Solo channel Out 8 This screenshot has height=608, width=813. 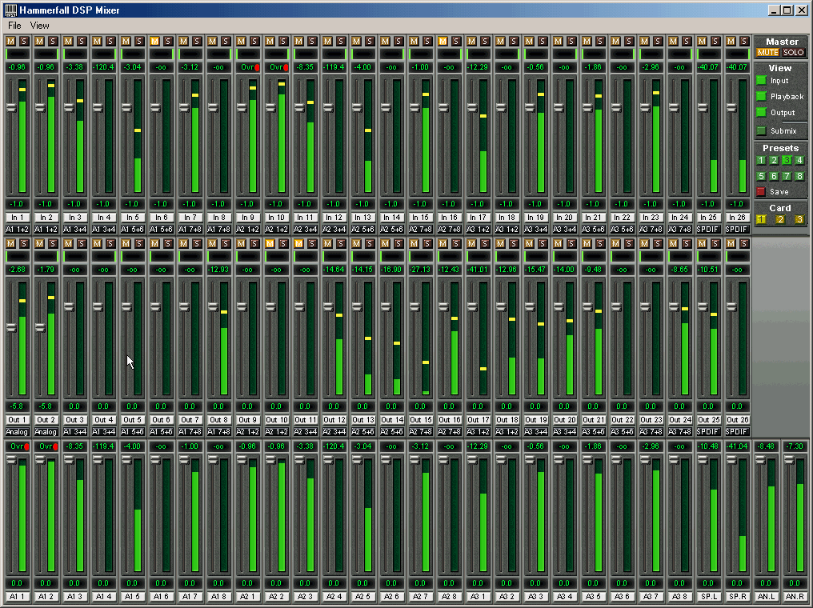click(x=226, y=243)
